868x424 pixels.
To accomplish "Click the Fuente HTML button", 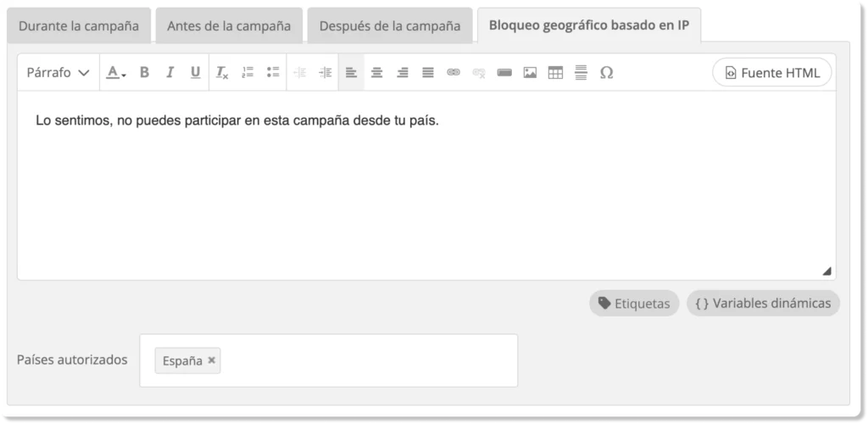I will pos(772,73).
